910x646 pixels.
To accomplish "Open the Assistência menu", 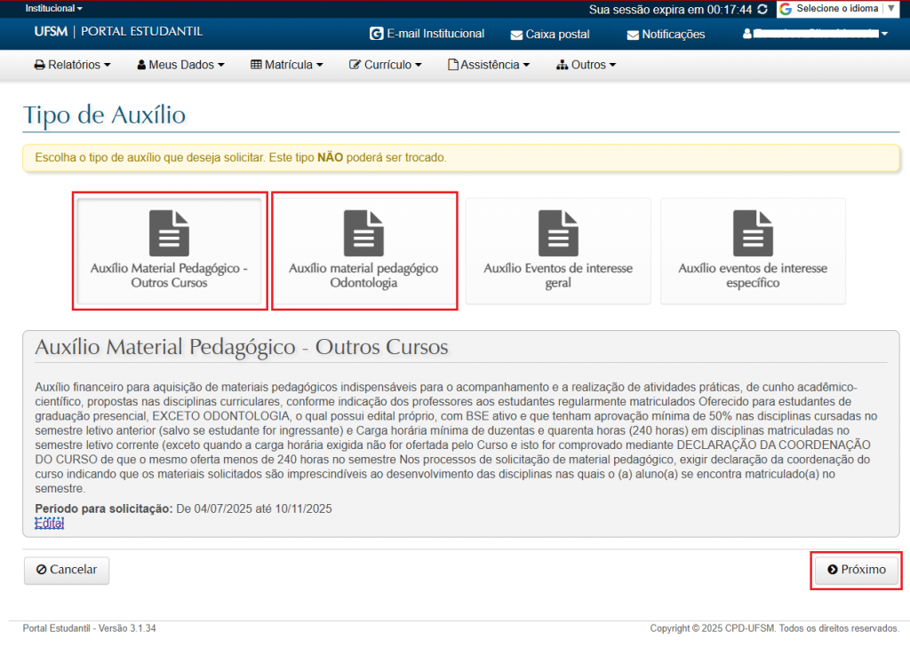I will (489, 65).
